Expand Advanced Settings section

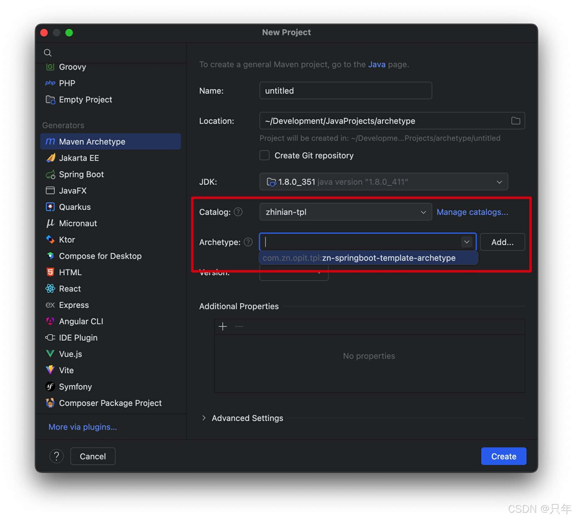click(x=204, y=418)
